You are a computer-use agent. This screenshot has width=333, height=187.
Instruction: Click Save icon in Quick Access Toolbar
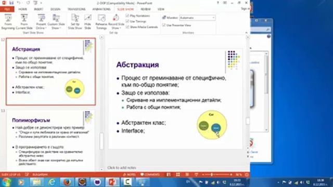pyautogui.click(x=11, y=3)
